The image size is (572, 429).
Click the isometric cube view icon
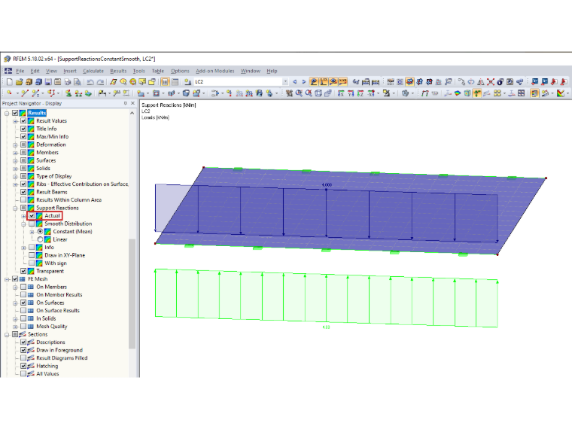tap(318, 93)
